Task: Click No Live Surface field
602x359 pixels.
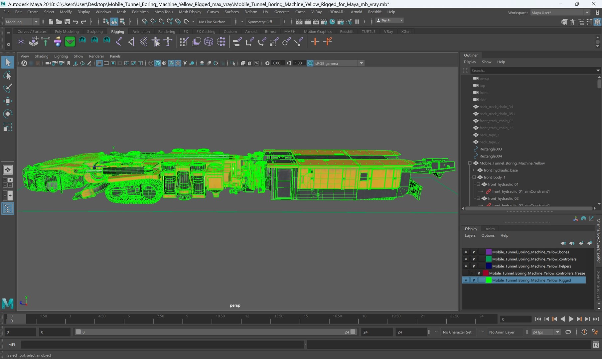Action: coord(214,22)
